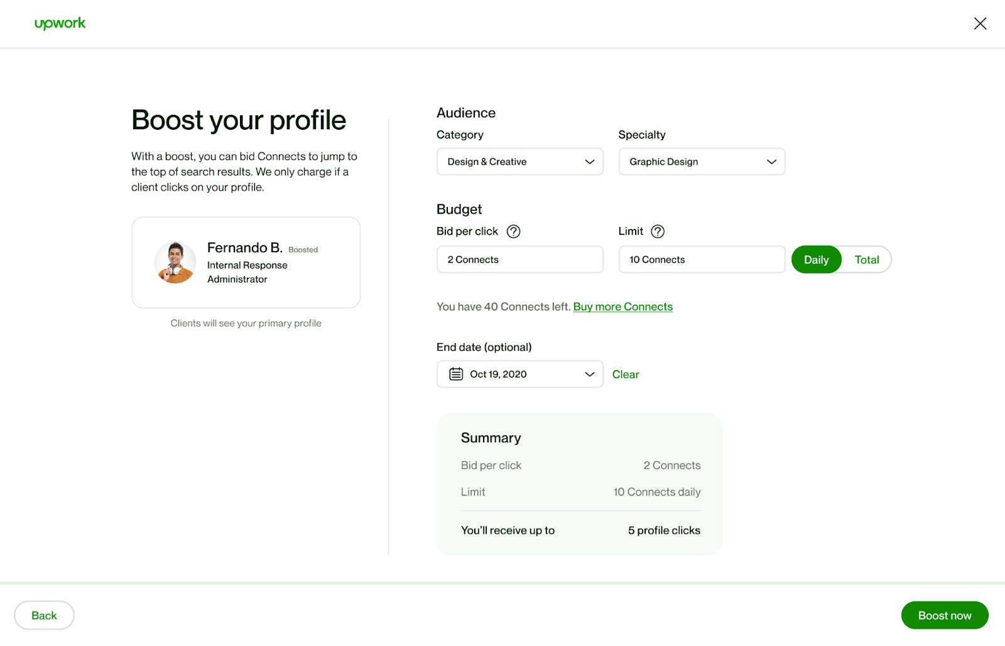Switch limit to Total
This screenshot has height=646, width=1005.
pyautogui.click(x=867, y=260)
